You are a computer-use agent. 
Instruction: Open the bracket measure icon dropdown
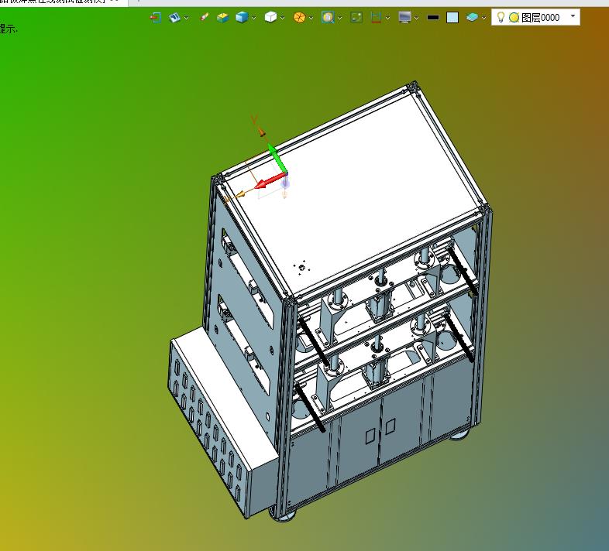(387, 18)
